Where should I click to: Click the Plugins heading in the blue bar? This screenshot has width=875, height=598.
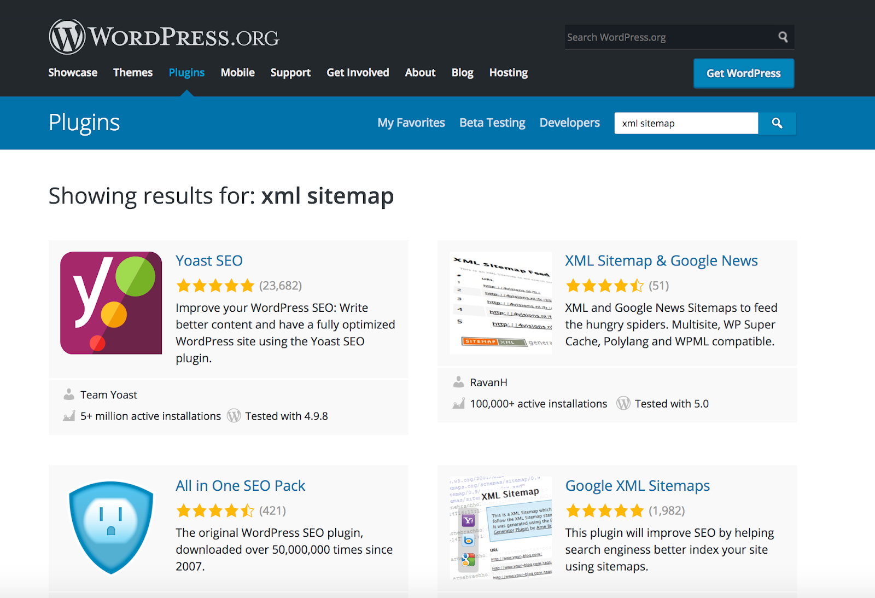click(x=84, y=123)
